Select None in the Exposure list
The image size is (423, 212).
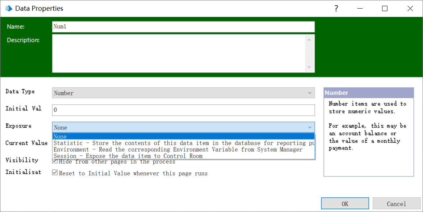click(183, 136)
